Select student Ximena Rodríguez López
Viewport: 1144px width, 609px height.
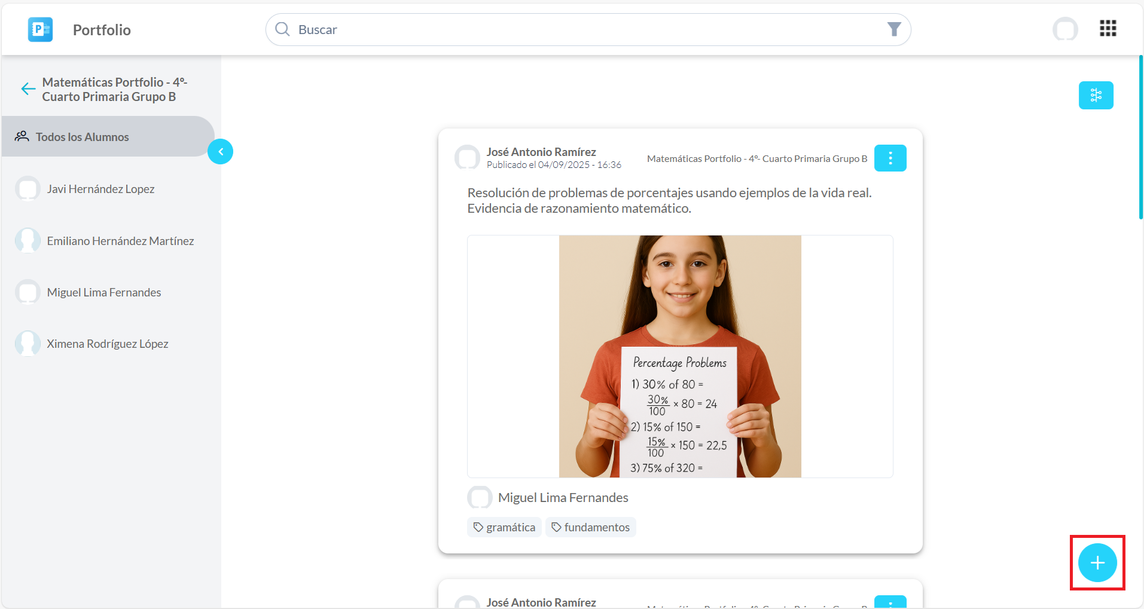click(108, 344)
